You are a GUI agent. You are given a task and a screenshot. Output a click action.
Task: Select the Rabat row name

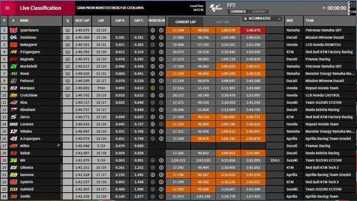coord(25,153)
